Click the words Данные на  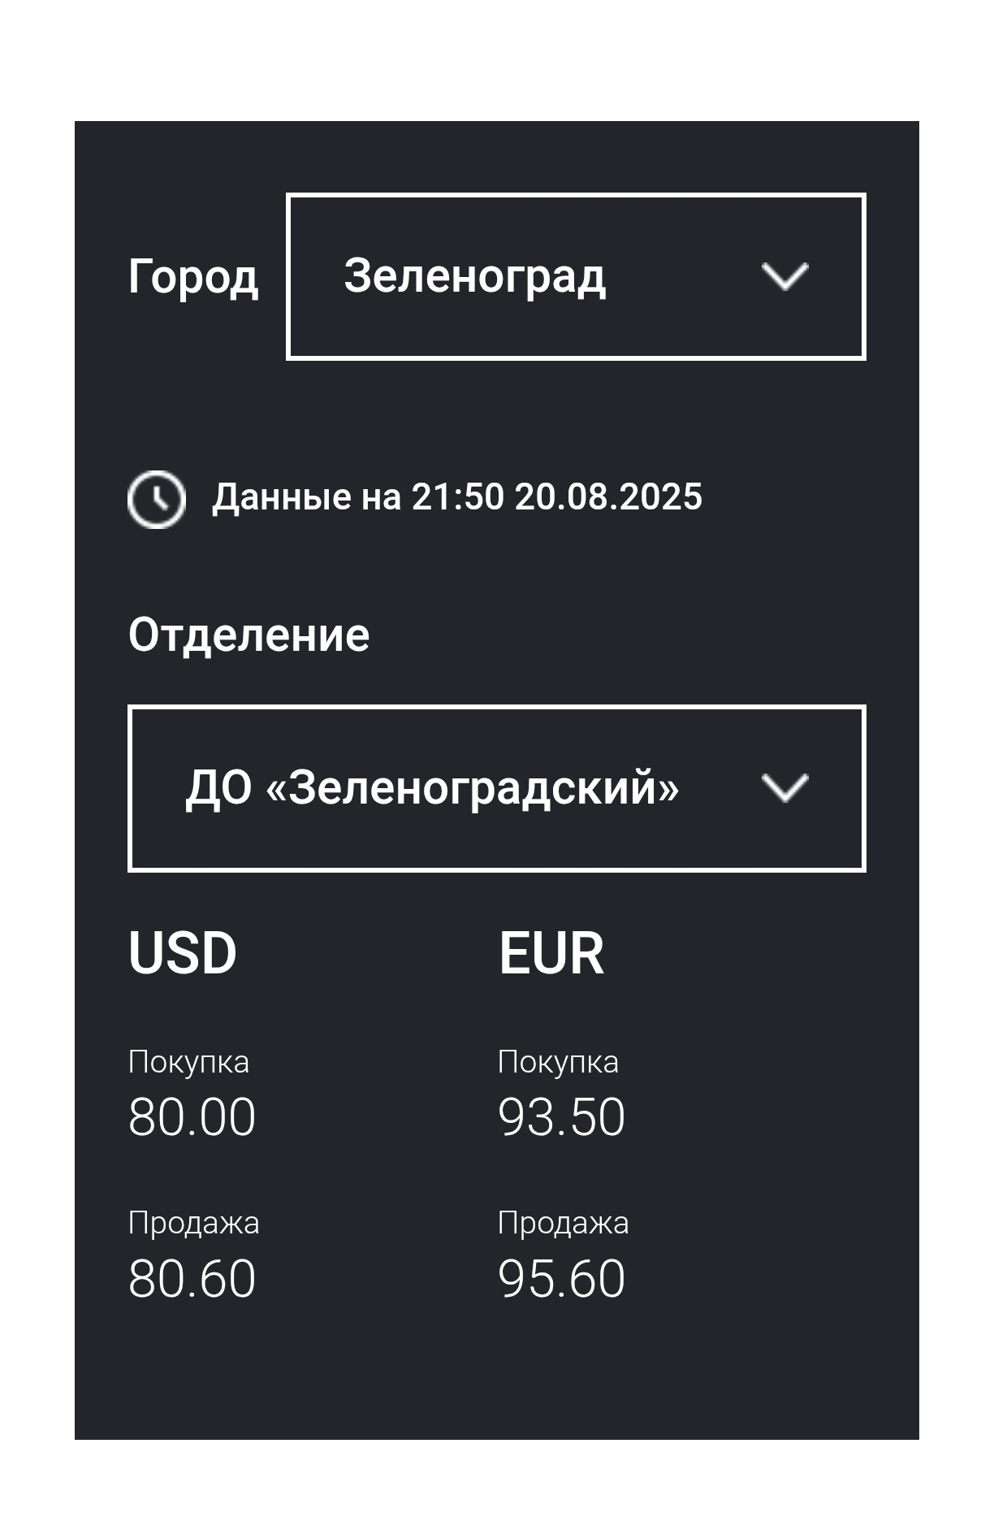coord(306,497)
